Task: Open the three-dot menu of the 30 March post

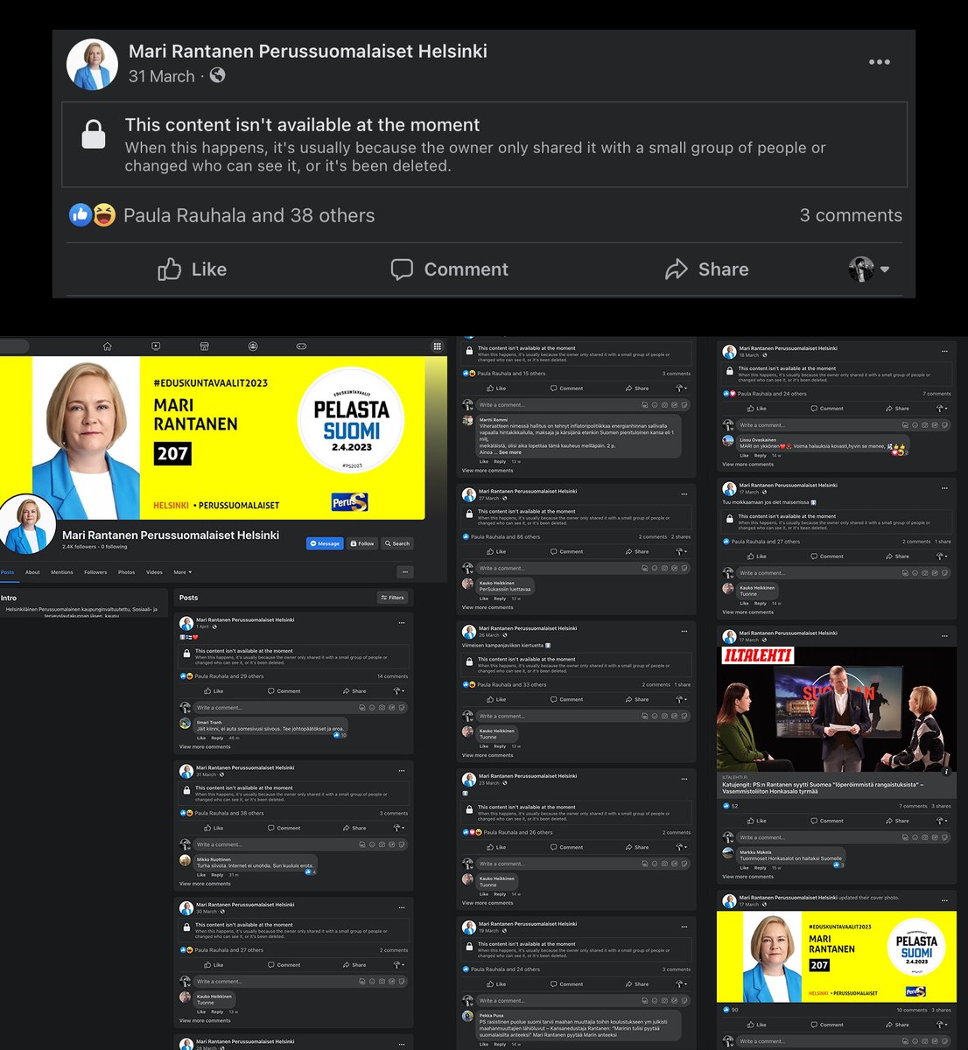Action: tap(402, 907)
